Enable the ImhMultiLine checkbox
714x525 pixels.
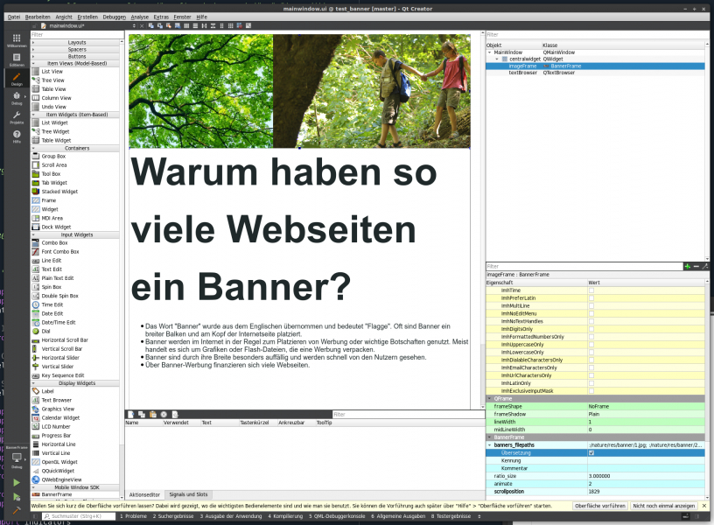[x=591, y=305]
